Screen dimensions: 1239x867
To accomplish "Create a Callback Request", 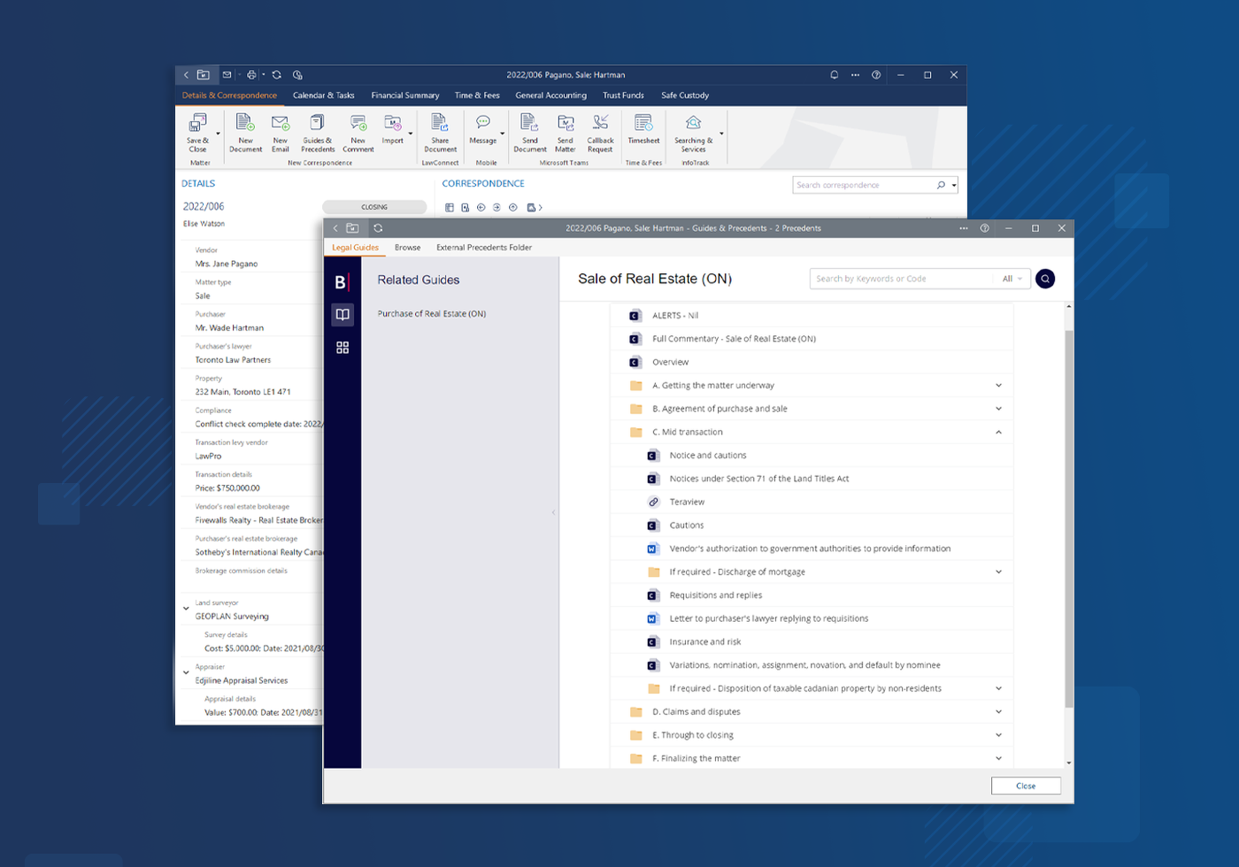I will coord(600,133).
